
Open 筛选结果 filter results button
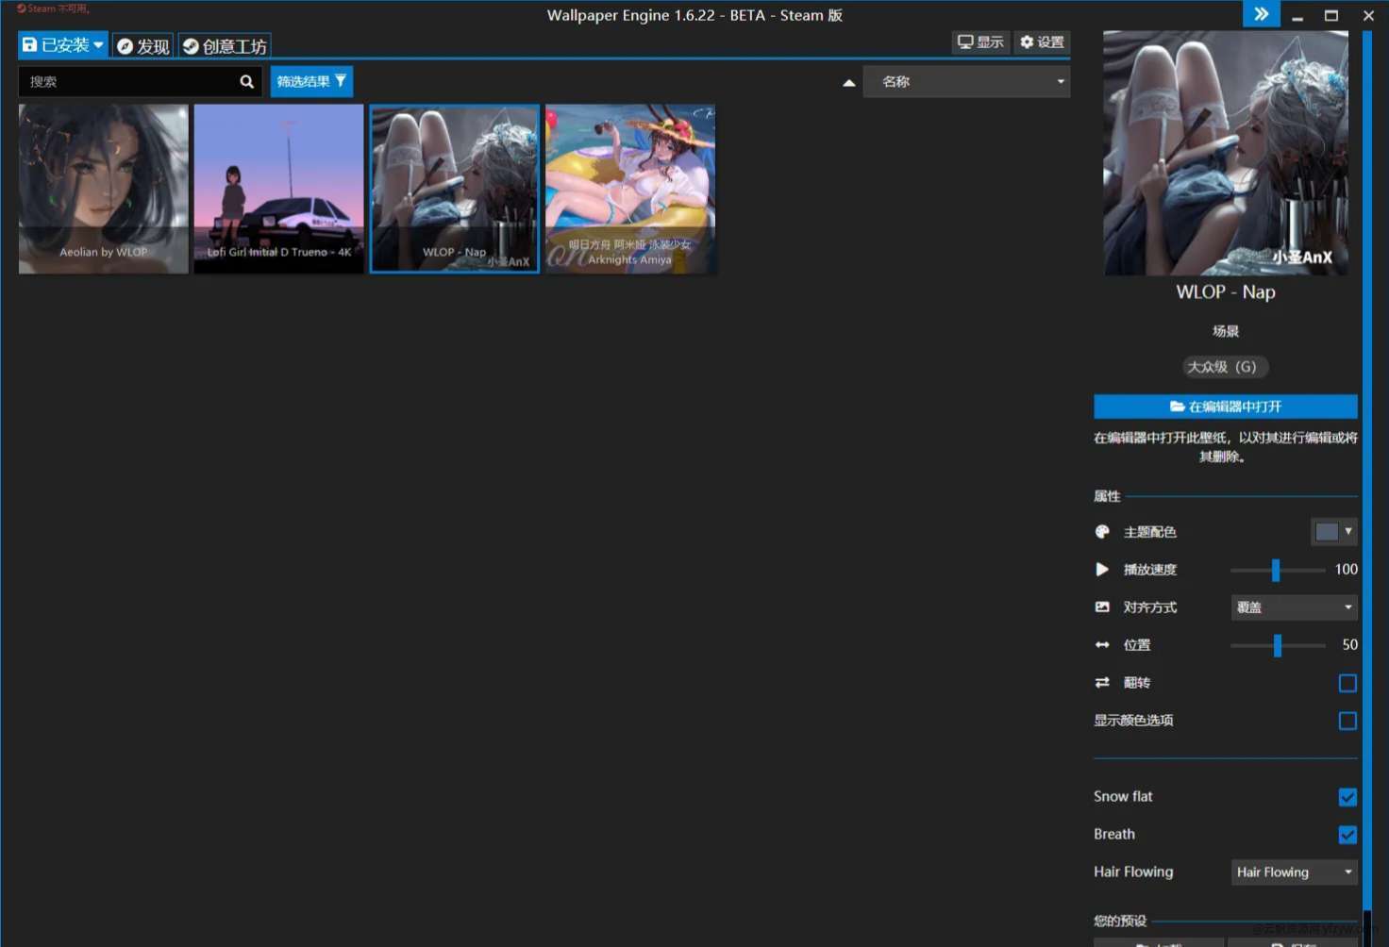point(311,82)
